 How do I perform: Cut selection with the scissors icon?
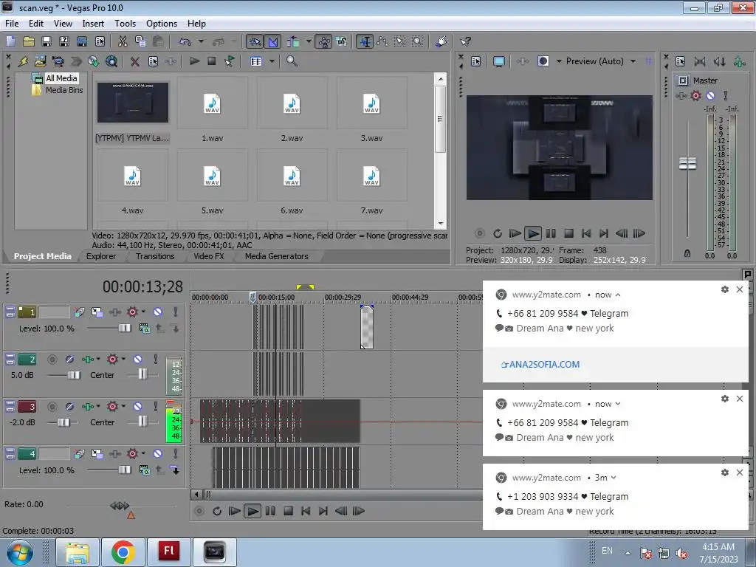pos(123,41)
